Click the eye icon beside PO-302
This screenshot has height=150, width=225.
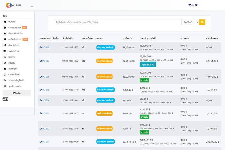coord(41,129)
